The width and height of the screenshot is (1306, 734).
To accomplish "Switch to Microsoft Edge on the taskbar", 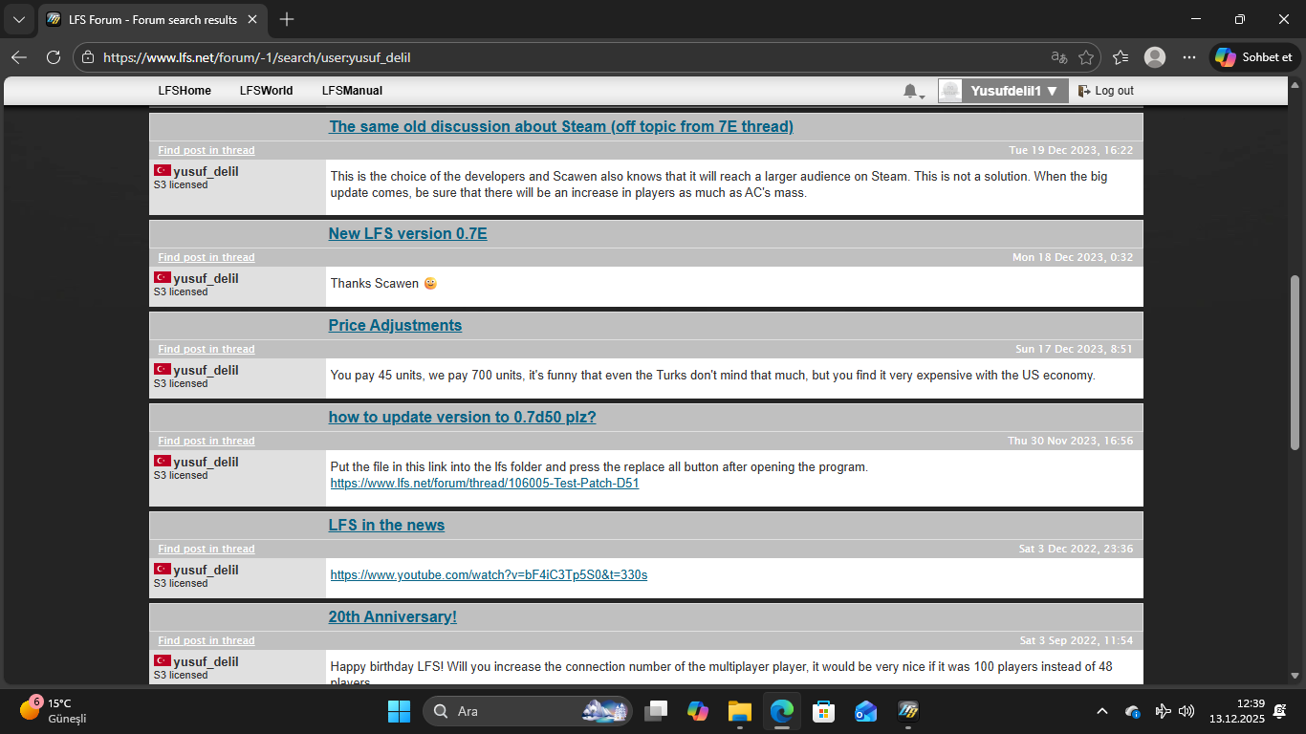I will [782, 711].
